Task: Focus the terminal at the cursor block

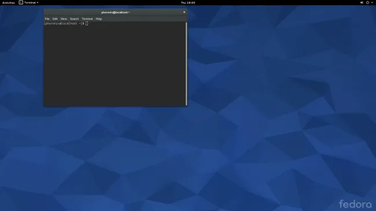Action: click(x=87, y=24)
